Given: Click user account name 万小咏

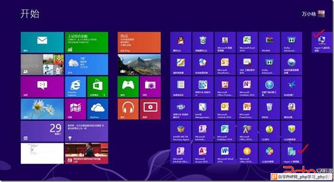Looking at the screenshot, I should 309,14.
